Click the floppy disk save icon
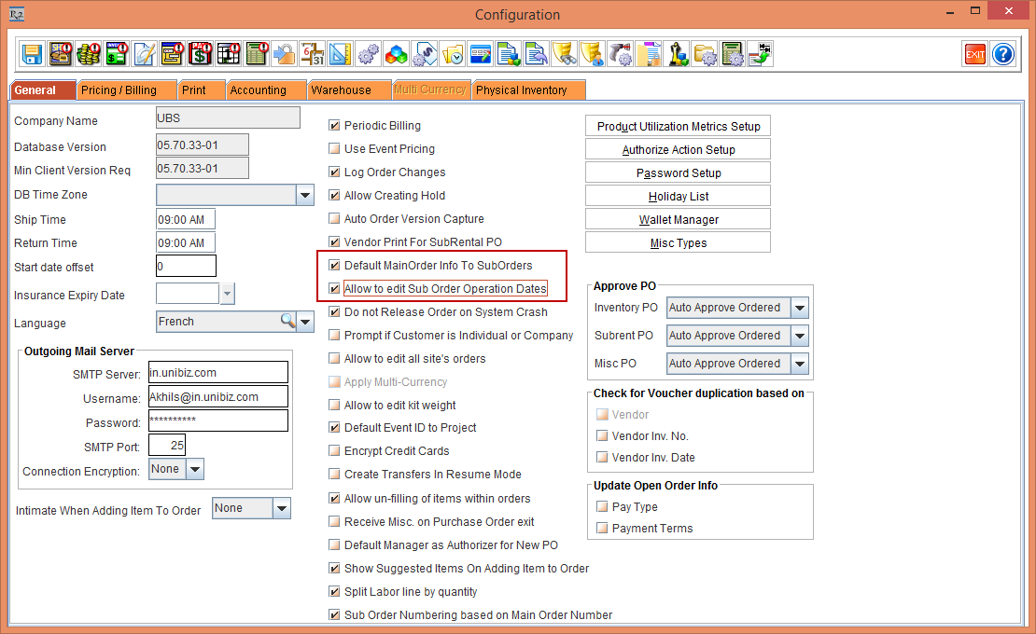Image resolution: width=1036 pixels, height=634 pixels. 33,53
